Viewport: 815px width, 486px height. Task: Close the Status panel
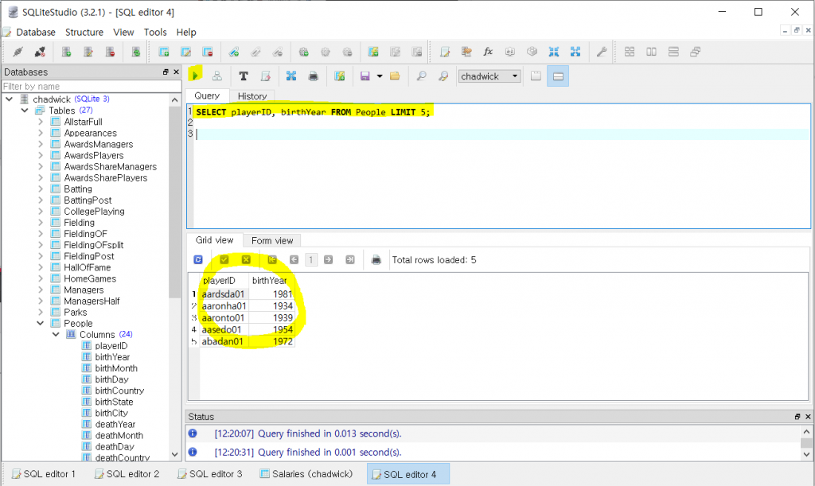coord(808,417)
